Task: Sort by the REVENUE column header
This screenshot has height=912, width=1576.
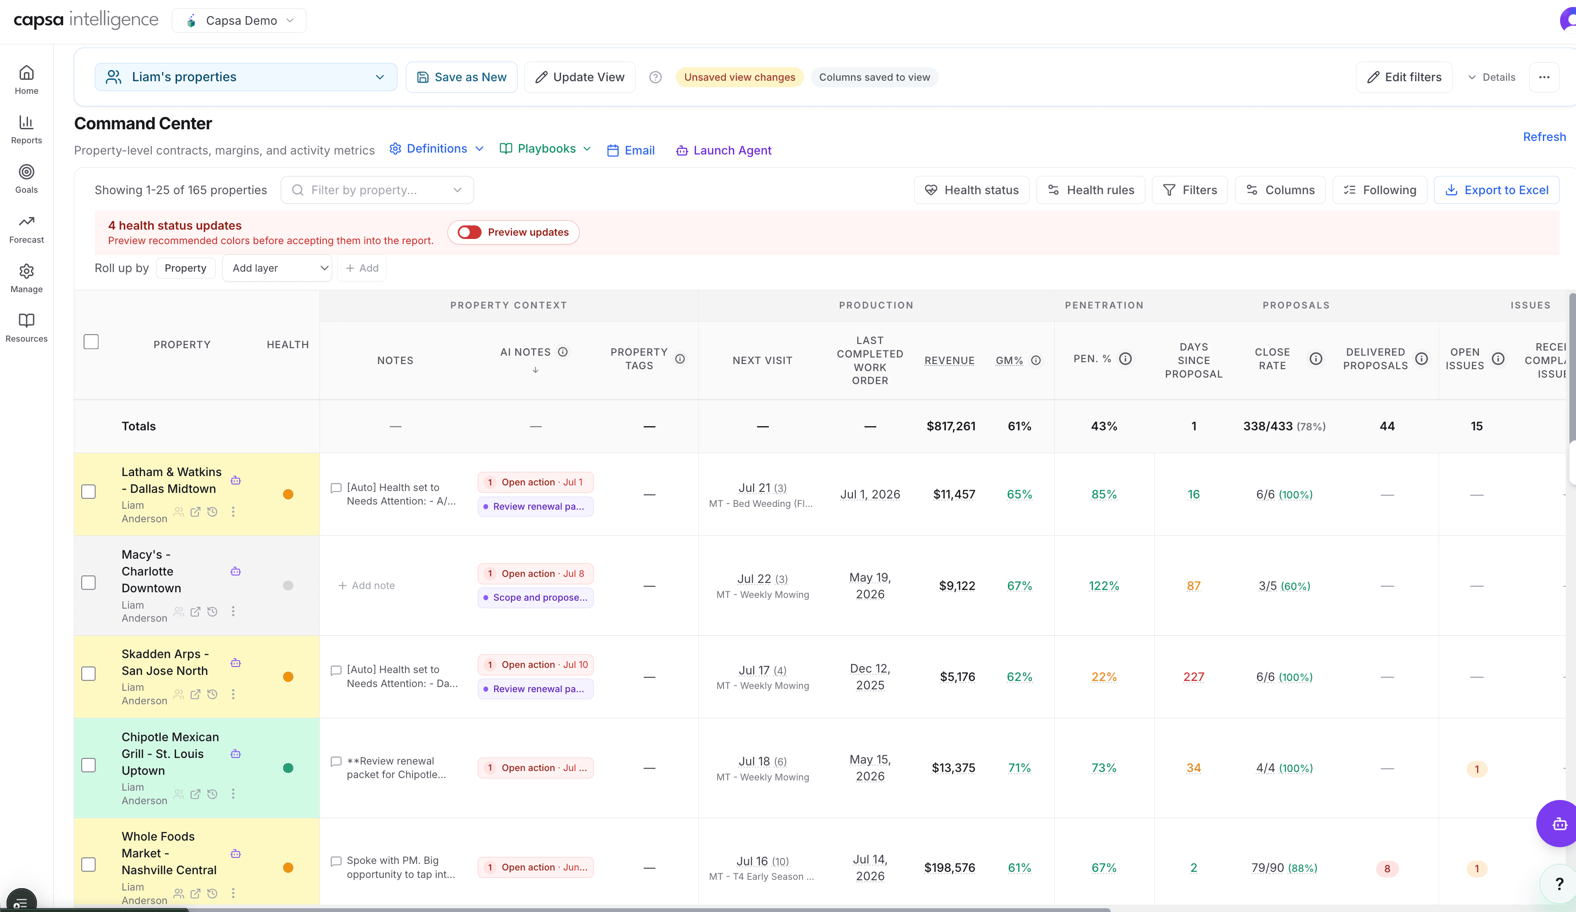Action: (949, 361)
